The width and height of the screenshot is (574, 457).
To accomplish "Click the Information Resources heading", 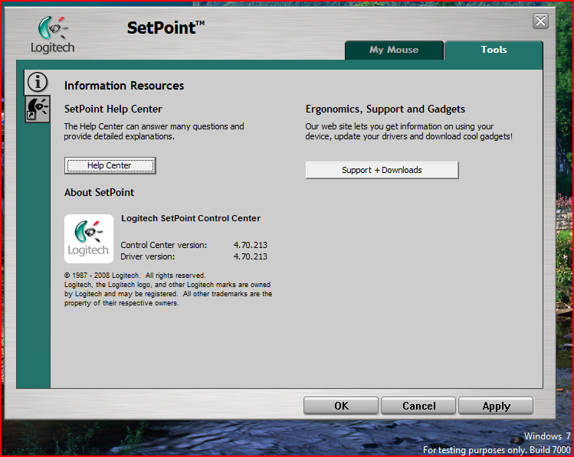I will coord(124,86).
